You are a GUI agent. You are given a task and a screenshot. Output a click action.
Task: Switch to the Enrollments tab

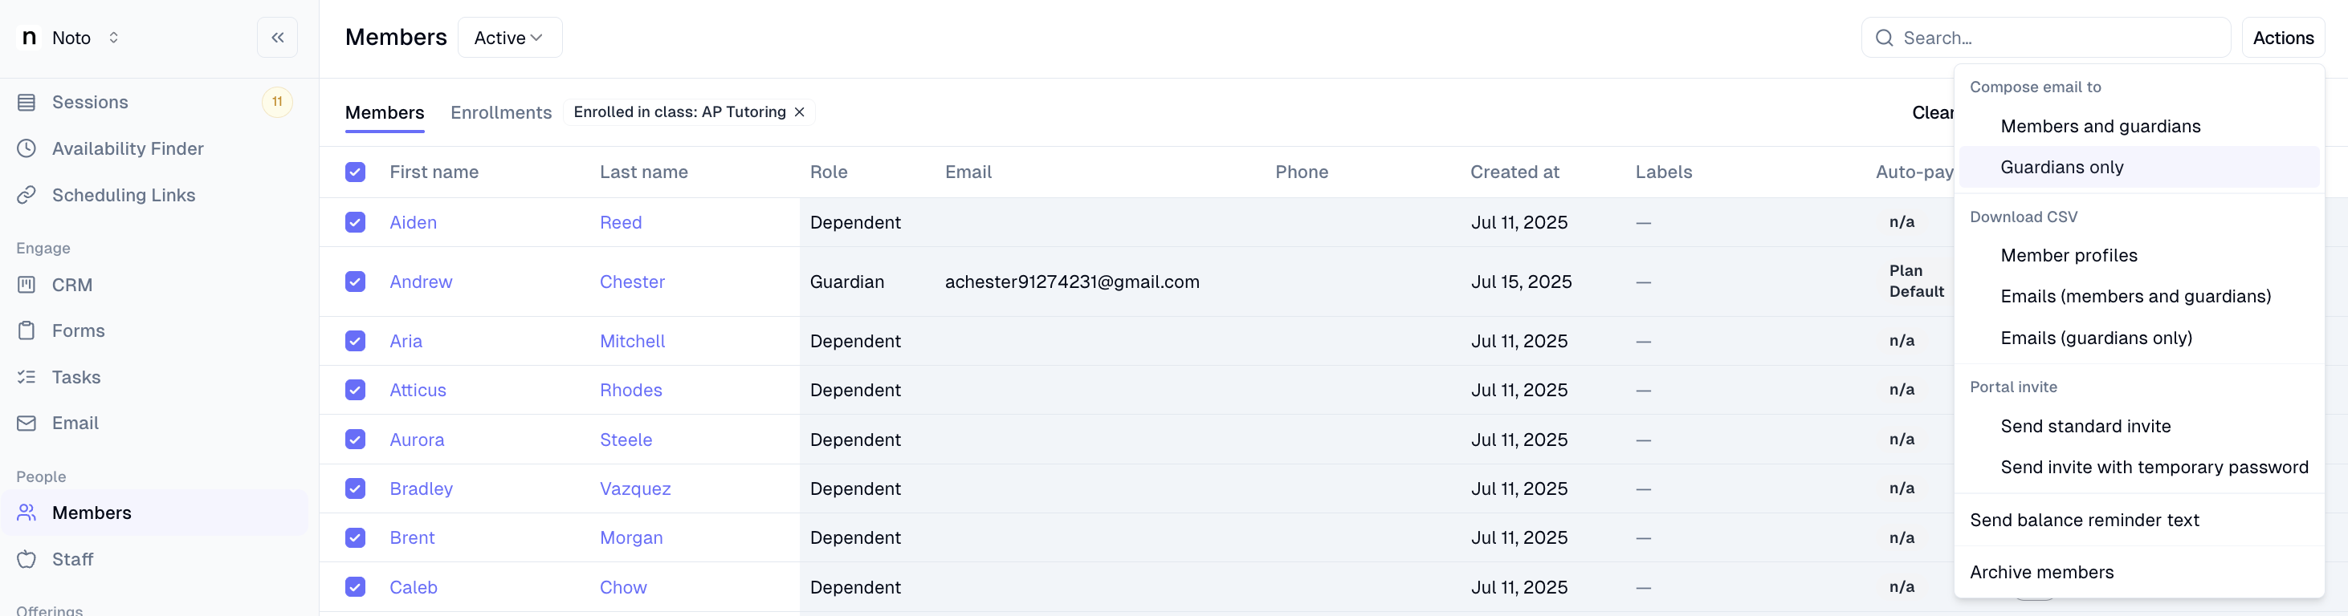(500, 112)
